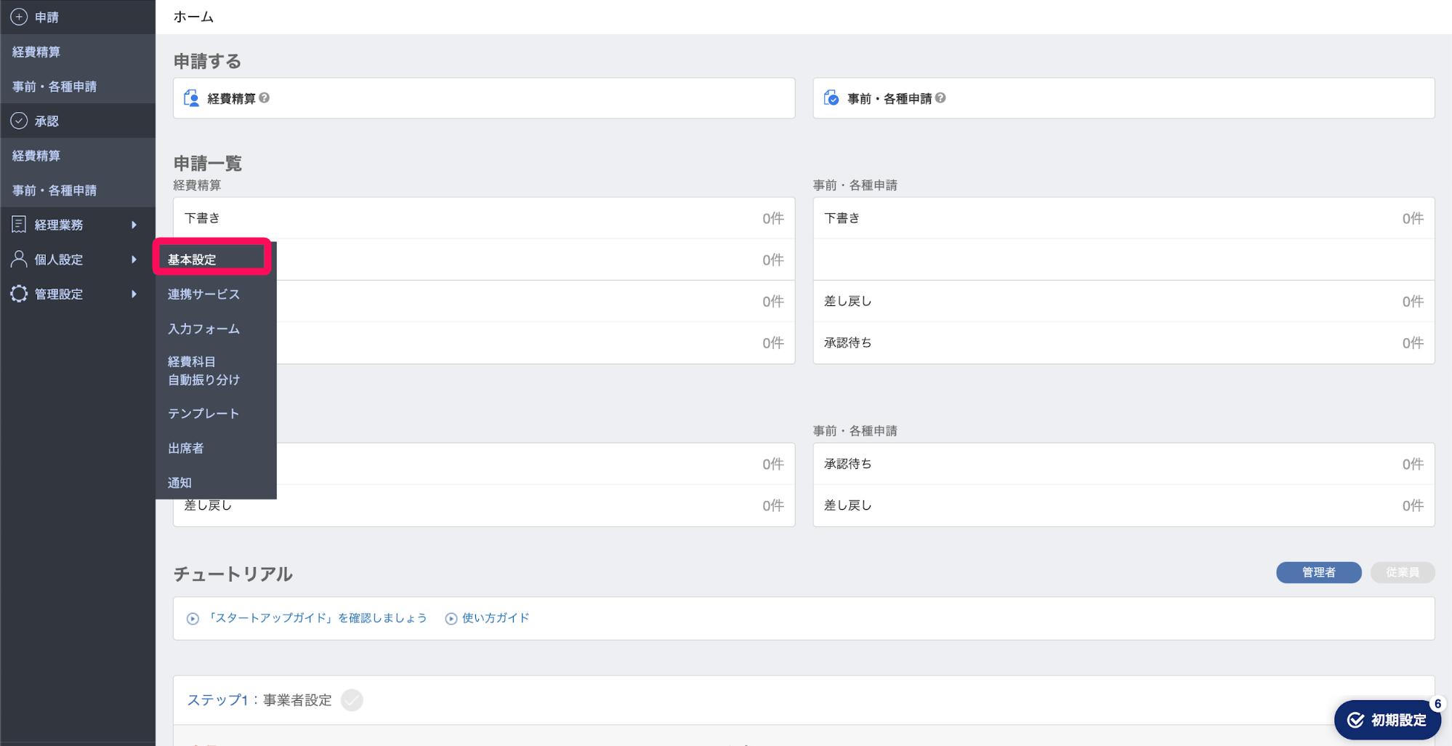Click the 申請 plus-circle icon in sidebar
Viewport: 1452px width, 746px height.
point(19,17)
